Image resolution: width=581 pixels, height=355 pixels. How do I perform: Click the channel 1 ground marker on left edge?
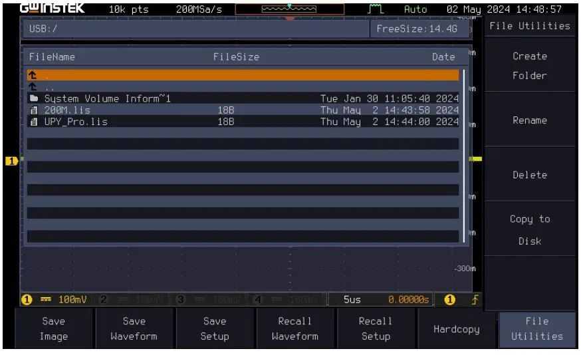(11, 161)
